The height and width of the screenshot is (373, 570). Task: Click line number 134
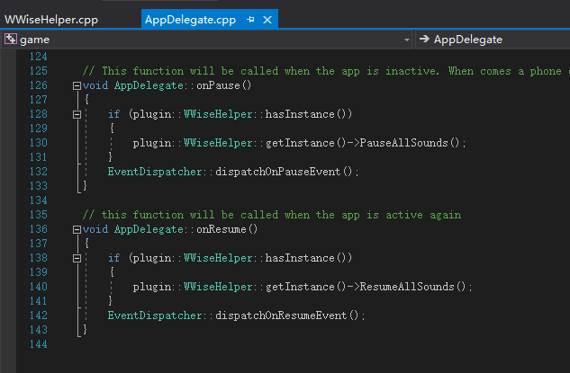tap(38, 200)
